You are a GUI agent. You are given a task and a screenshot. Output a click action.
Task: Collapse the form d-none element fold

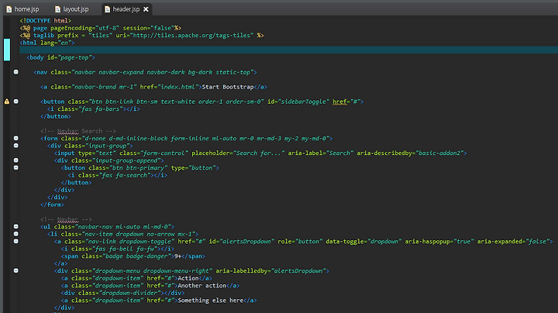16,139
